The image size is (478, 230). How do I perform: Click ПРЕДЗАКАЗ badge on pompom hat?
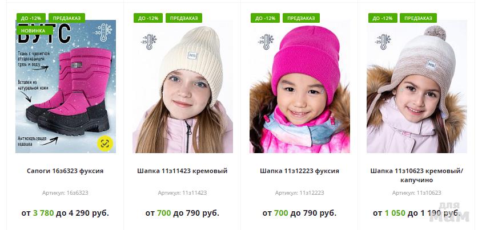(x=418, y=18)
